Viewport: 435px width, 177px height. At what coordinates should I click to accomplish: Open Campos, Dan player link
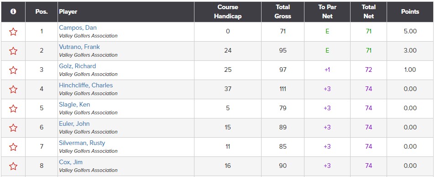(x=78, y=28)
